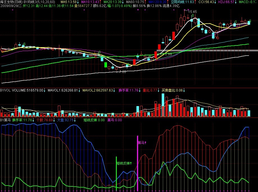Click the 7.68 low price annotation
This screenshot has height=192, width=258.
(x=122, y=72)
